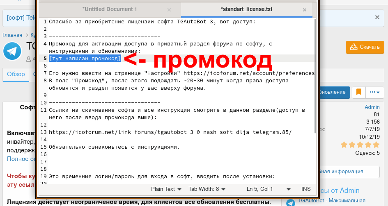The height and width of the screenshot is (206, 388).
Task: Click the 7/7/19 date in the sidebar
Action: (372, 129)
